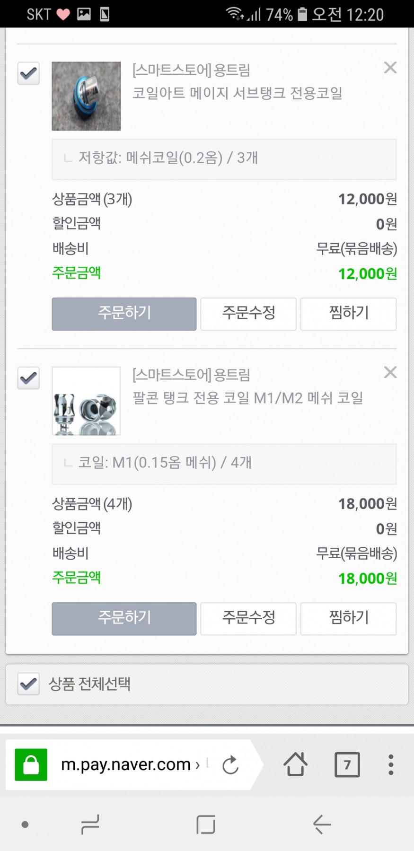Open the browser three-dot menu
This screenshot has height=851, width=414.
tap(391, 764)
